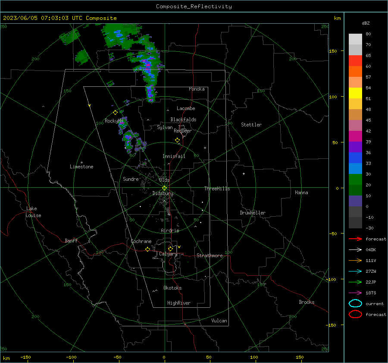388x363 pixels.
Task: Click the asterisk marker above Limestone
Action: pyautogui.click(x=81, y=163)
